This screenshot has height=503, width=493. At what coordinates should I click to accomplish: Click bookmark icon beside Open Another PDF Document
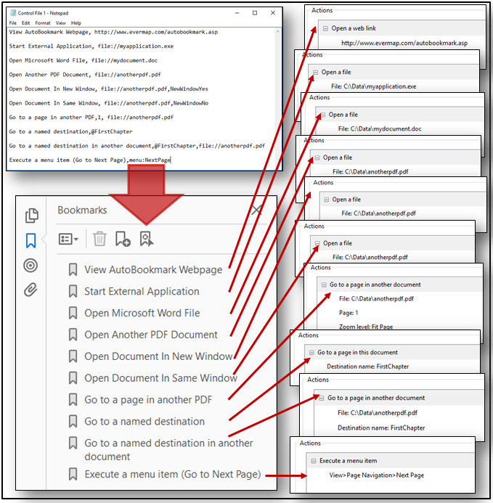pyautogui.click(x=73, y=335)
